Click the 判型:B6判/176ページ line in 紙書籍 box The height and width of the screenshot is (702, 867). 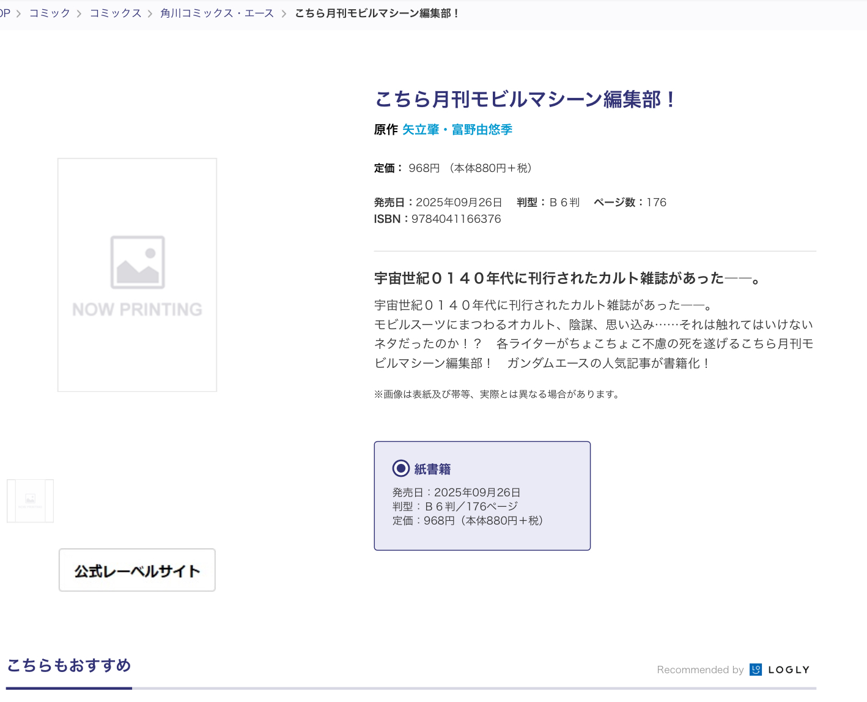455,507
